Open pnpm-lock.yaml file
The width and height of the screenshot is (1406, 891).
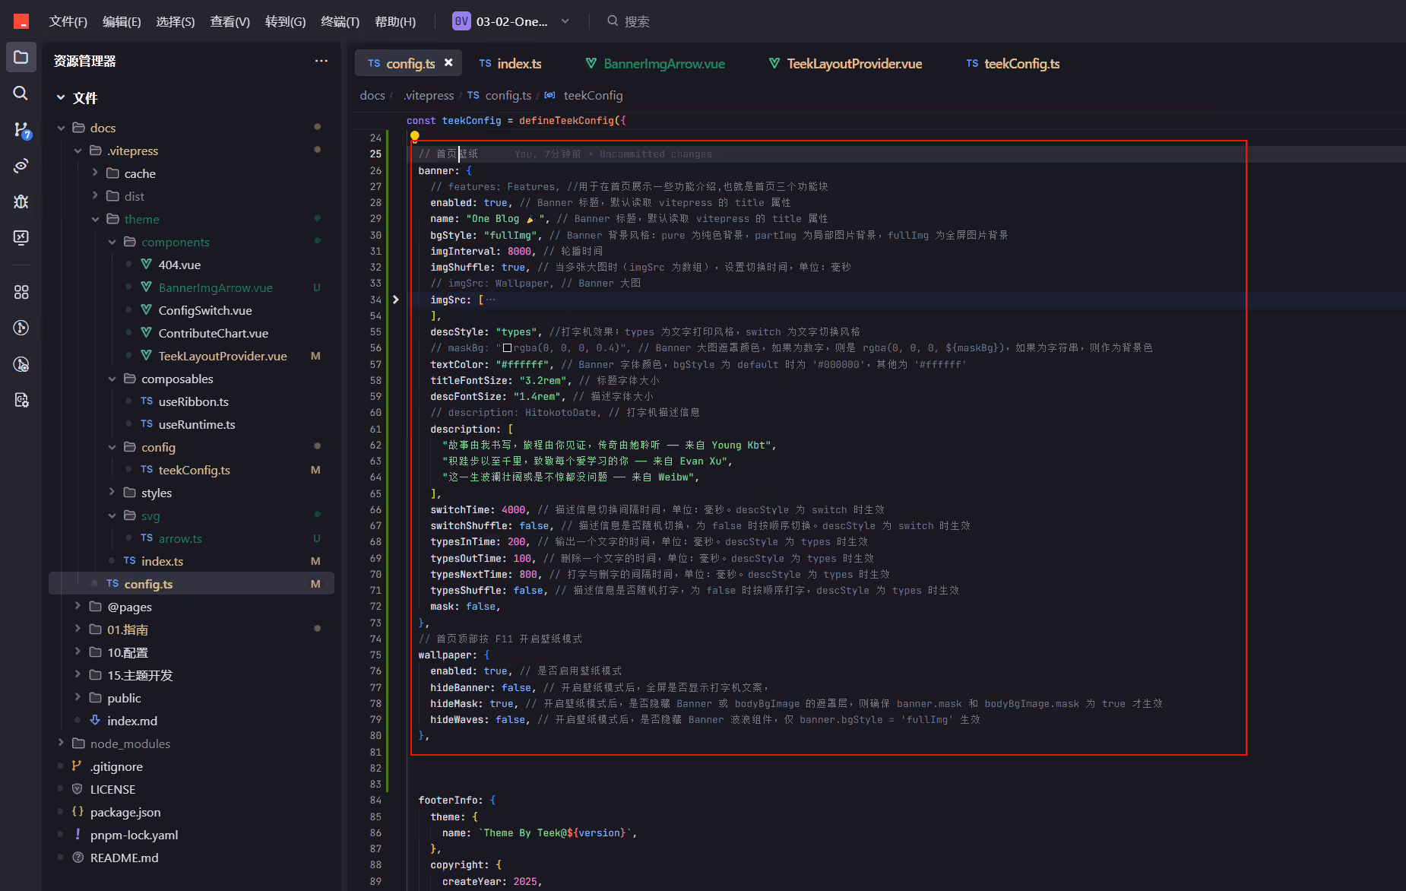click(x=134, y=835)
